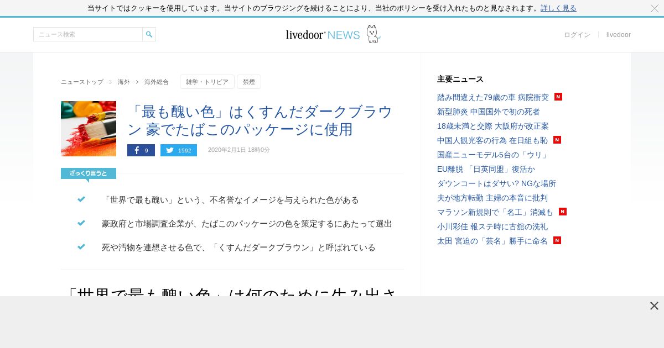This screenshot has height=348, width=664.
Task: Focus the ニュース検索 search field
Action: pos(88,34)
